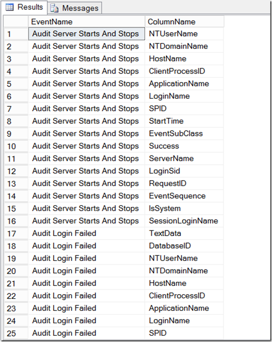
Task: Click the Success cell in row 10
Action: 184,146
